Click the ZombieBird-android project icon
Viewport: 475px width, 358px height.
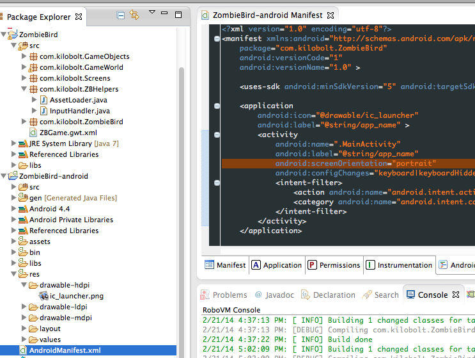[x=13, y=175]
